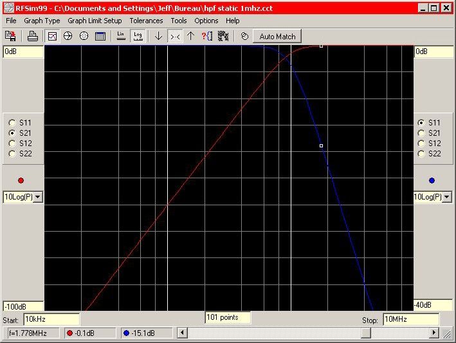The height and width of the screenshot is (343, 456).
Task: Click the marker square on blue trace
Action: [322, 145]
